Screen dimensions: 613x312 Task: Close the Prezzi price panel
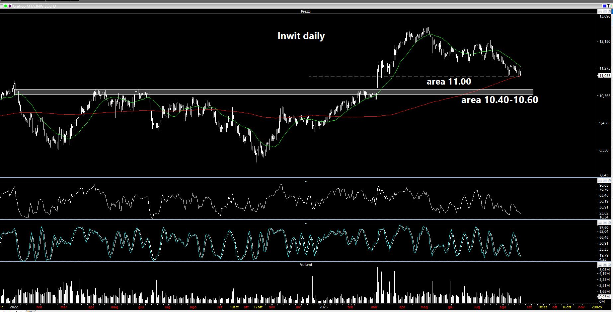[610, 11]
